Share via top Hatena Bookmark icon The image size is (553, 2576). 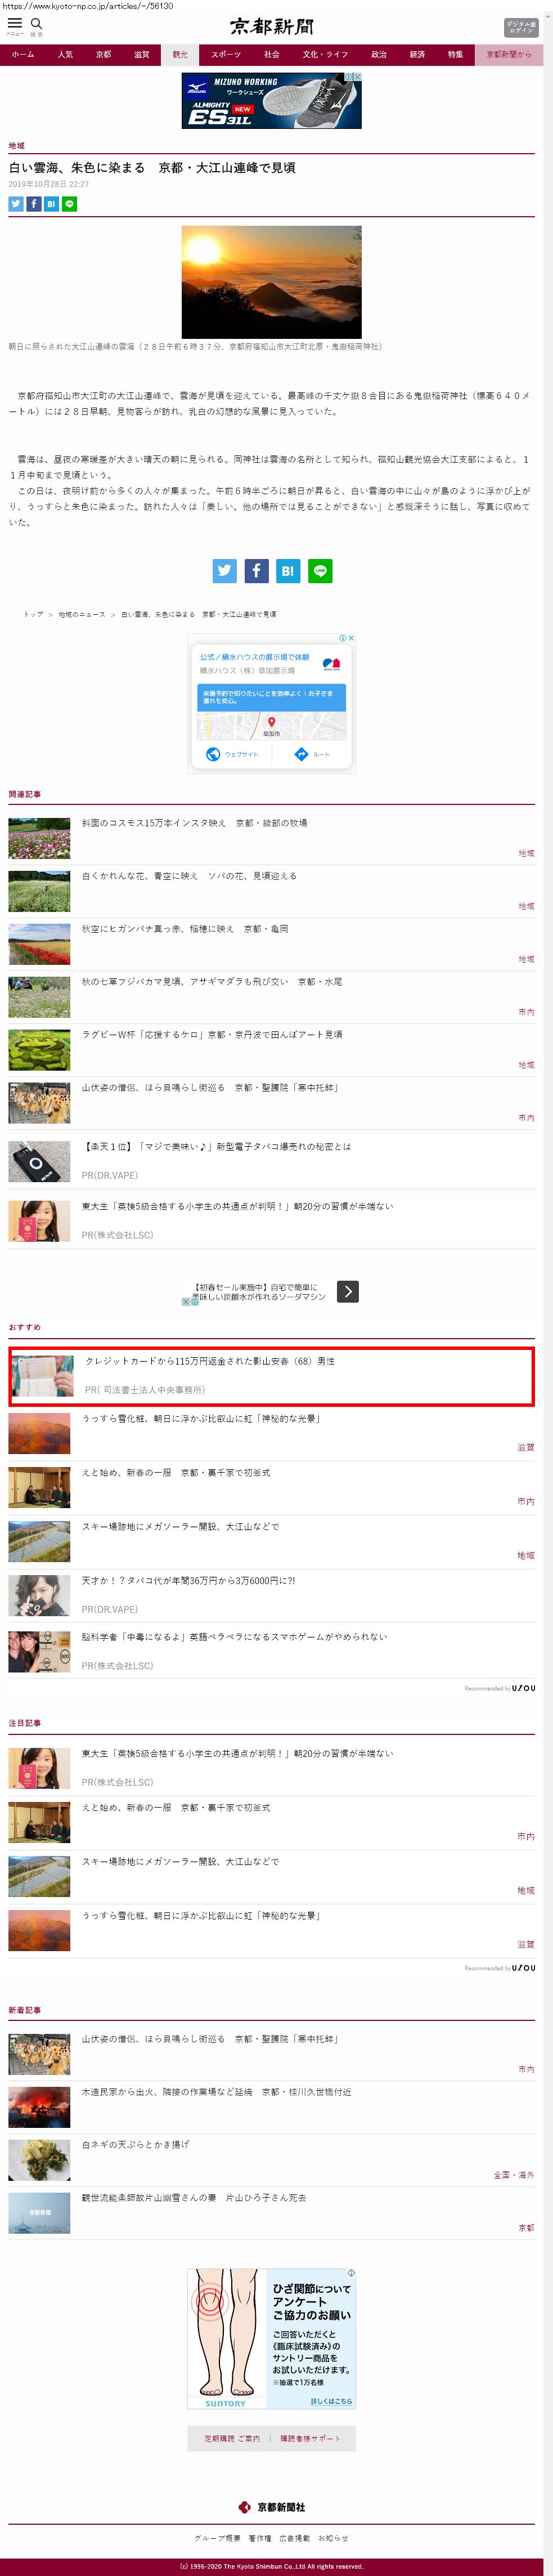tap(52, 204)
